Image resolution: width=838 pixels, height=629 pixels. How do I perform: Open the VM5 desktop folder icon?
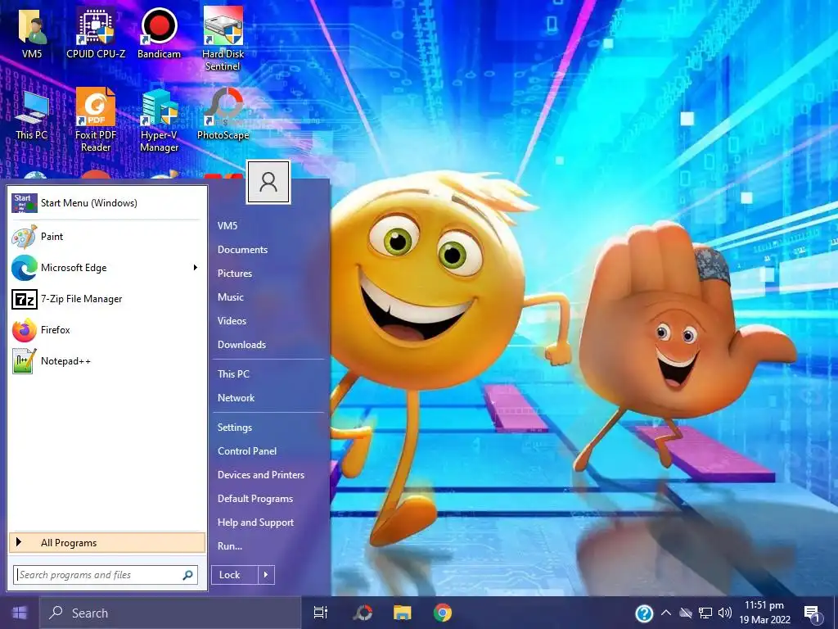[x=32, y=32]
